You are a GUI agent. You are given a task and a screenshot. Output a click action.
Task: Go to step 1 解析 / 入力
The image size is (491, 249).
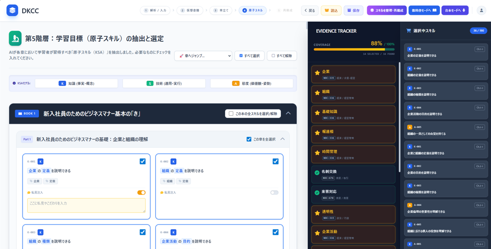(x=155, y=10)
